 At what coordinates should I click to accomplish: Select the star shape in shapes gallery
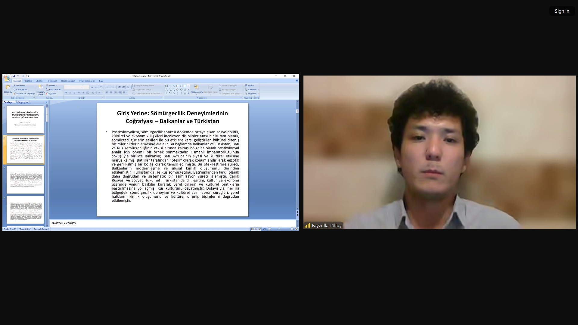point(185,93)
